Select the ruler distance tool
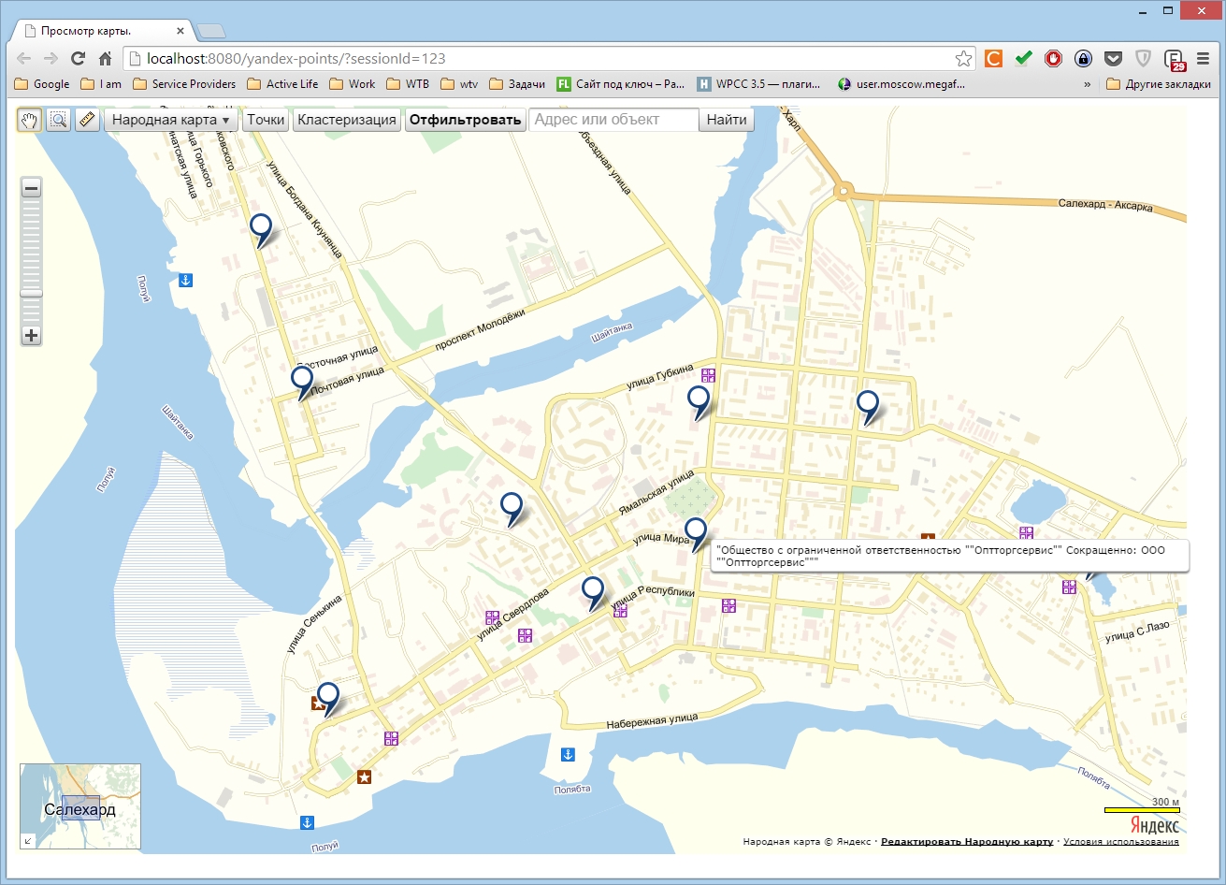 [x=87, y=120]
